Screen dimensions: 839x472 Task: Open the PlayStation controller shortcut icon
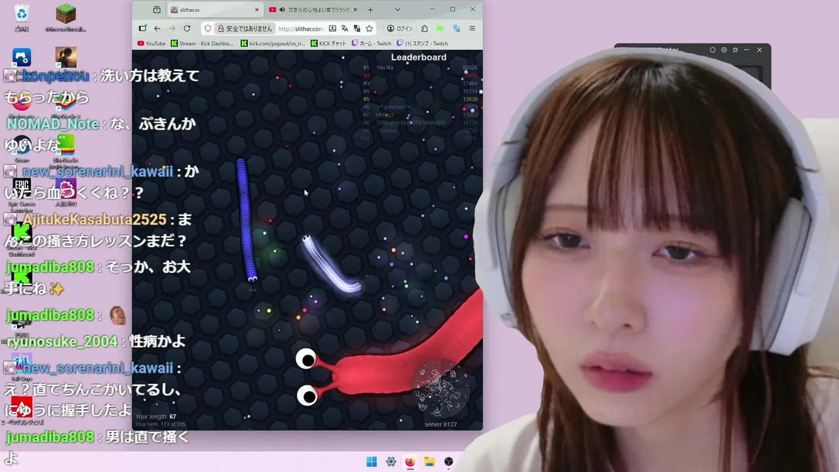22,58
